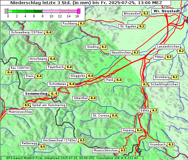This screenshot has height=160, width=188.
Task: Click the Winzendorf label
Action: (x=132, y=14)
